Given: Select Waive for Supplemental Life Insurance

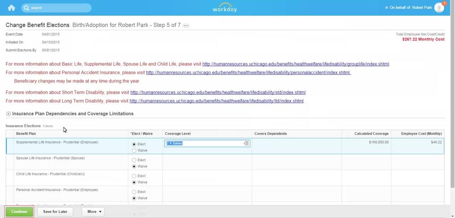Looking at the screenshot, I should tap(134, 151).
